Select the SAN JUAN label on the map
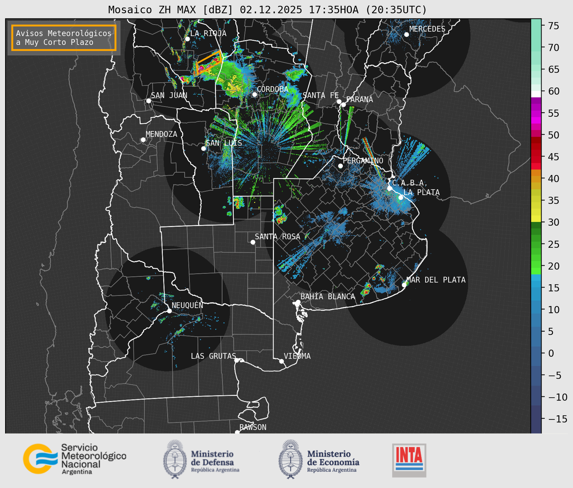Viewport: 573px width, 488px height. 169,95
